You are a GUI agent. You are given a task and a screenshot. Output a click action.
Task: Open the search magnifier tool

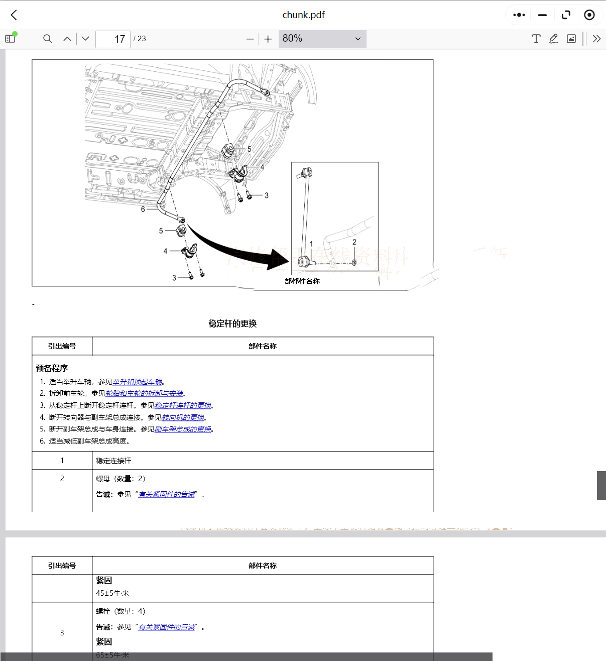[x=48, y=39]
